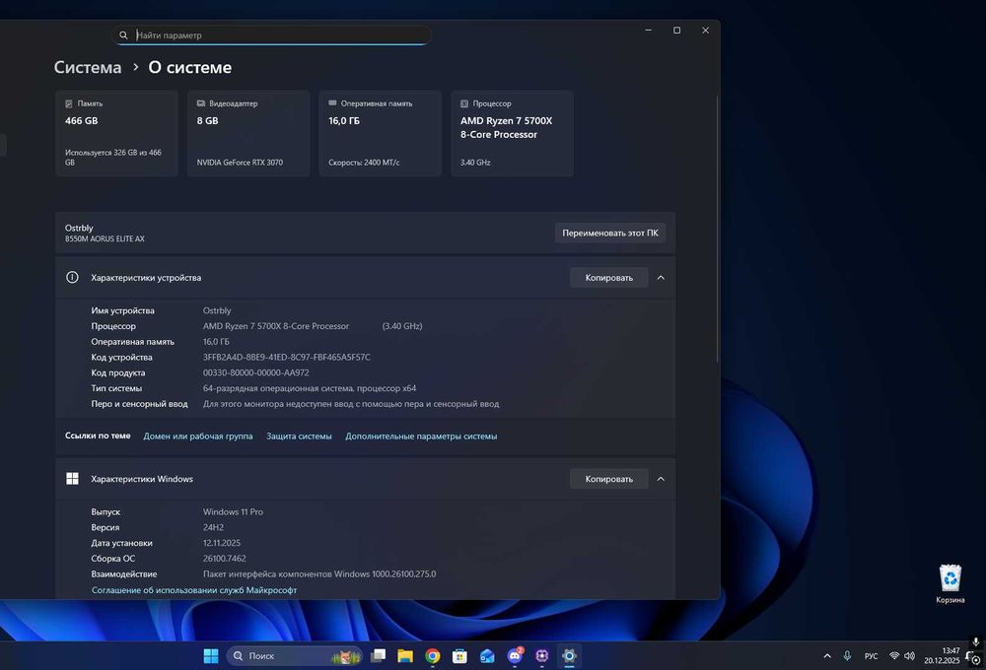Click the Процессор card icon
Screen dimensions: 986x670
[464, 103]
